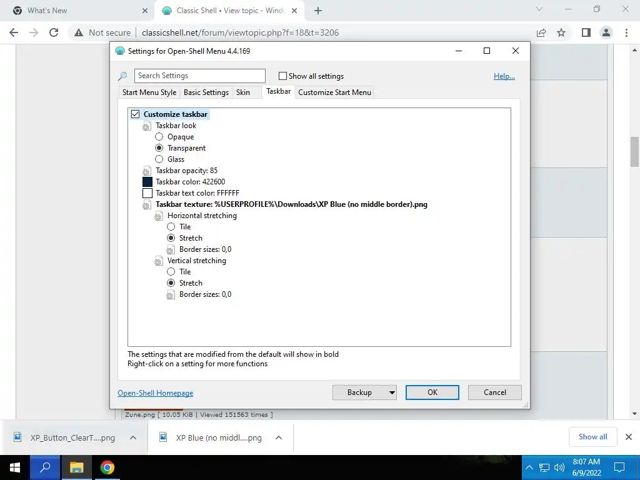Share this page from address bar
Image resolution: width=640 pixels, height=480 pixels.
coord(541,32)
